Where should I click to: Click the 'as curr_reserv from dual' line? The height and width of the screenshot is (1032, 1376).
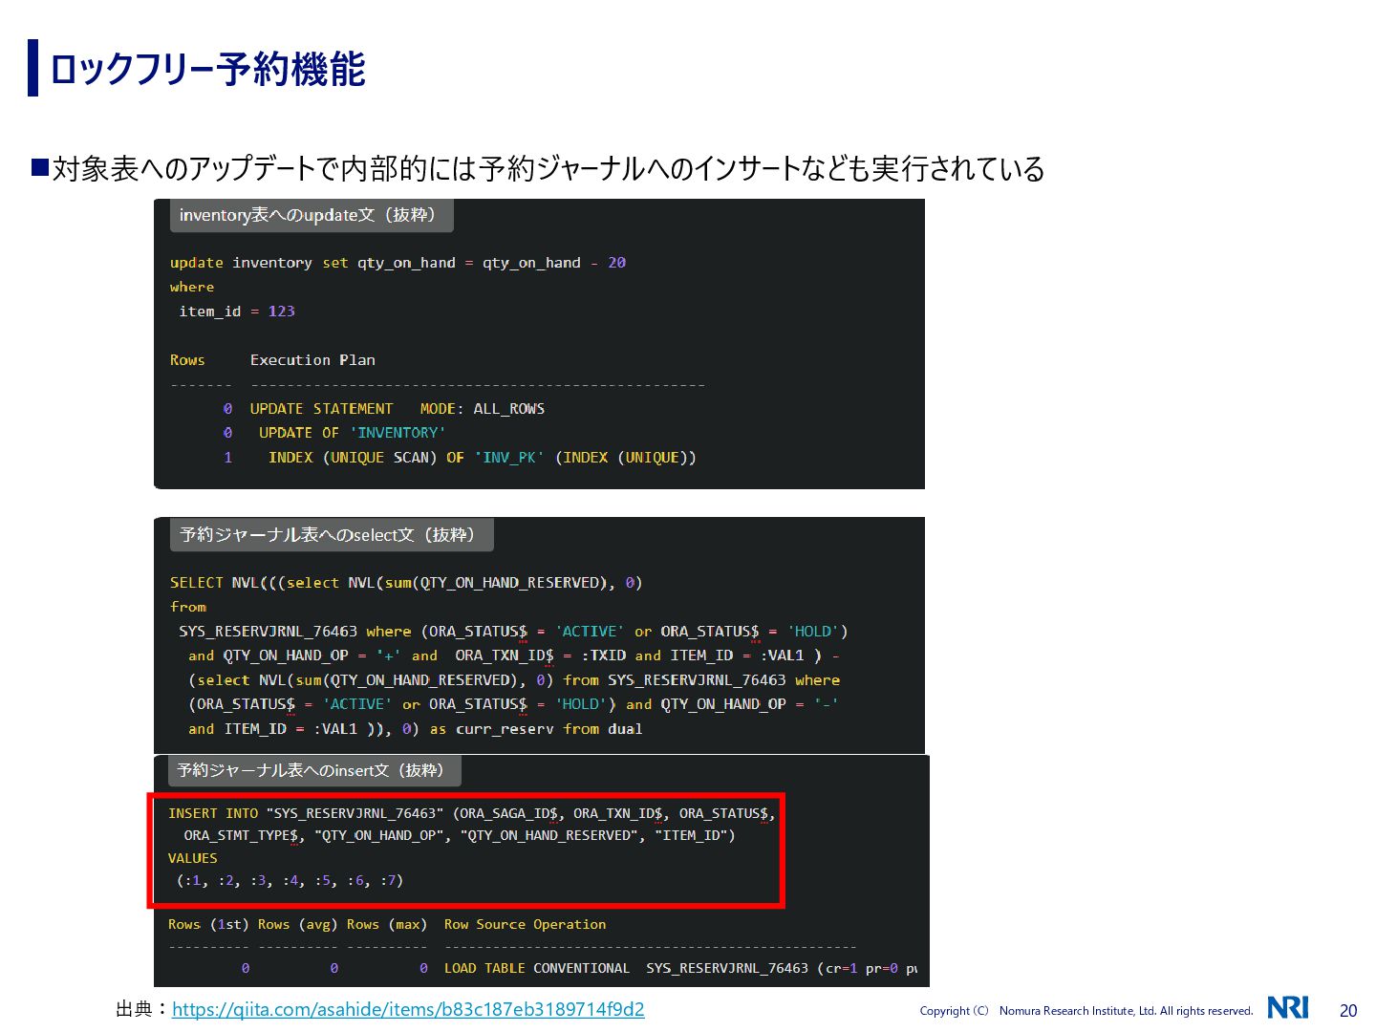(x=415, y=729)
